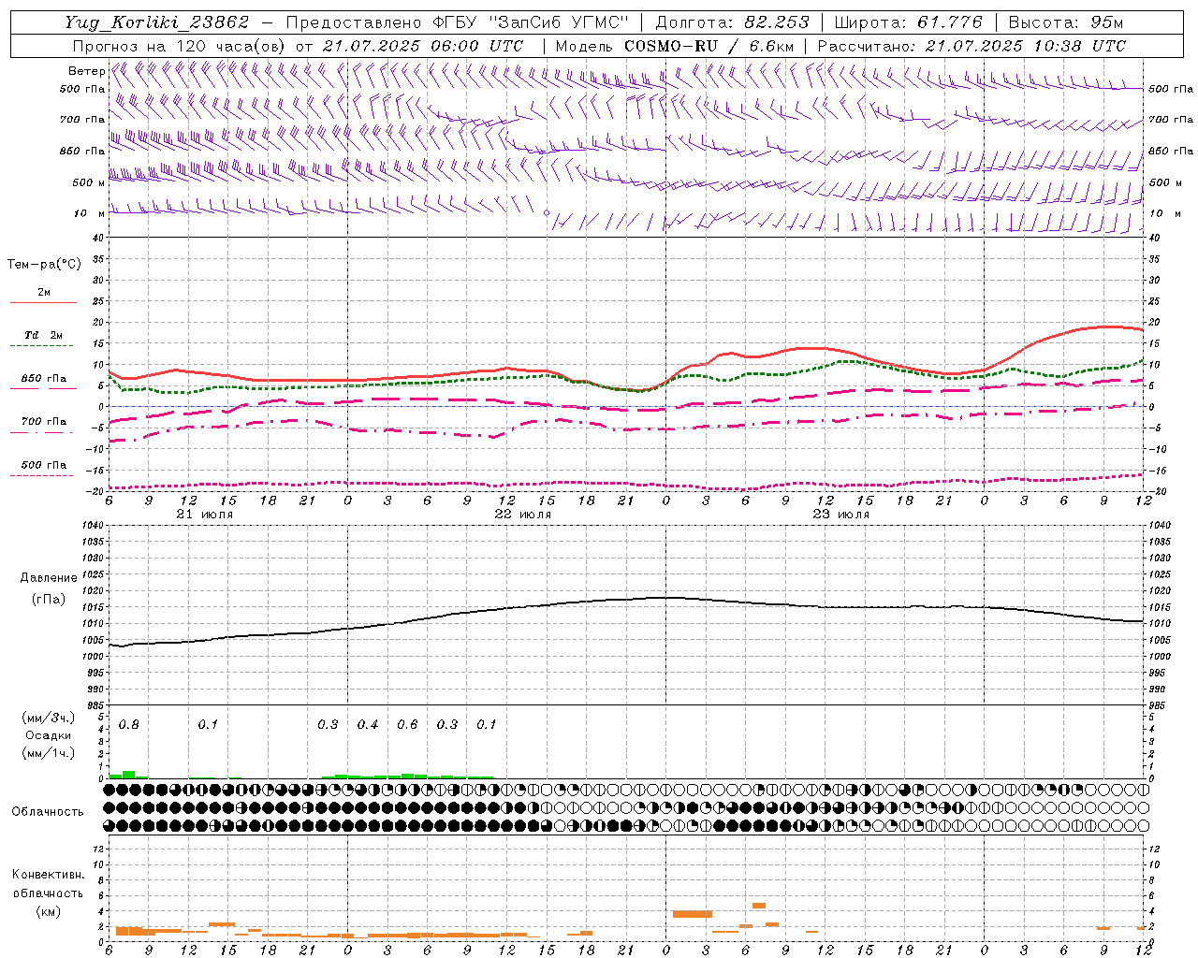This screenshot has height=958, width=1198.
Task: Click "Рассчитано: 21.07.2025 10:38 UTC" text
Action: tap(972, 46)
